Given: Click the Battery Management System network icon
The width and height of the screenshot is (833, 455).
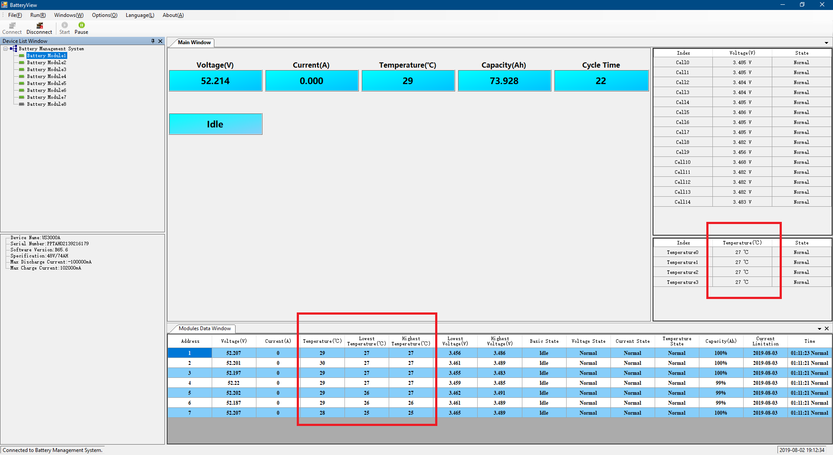Looking at the screenshot, I should coord(13,49).
